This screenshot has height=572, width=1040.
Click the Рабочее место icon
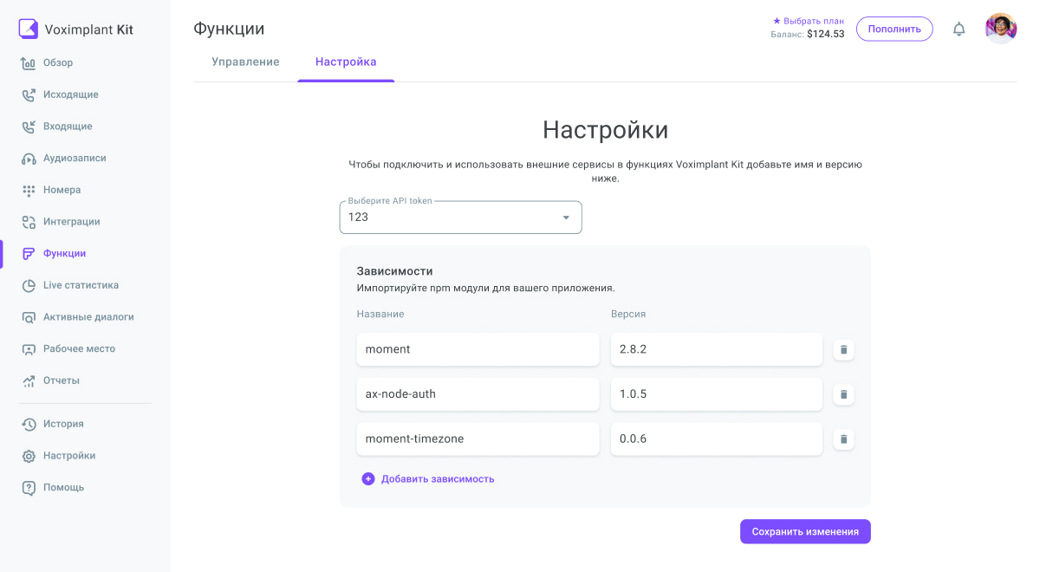click(x=29, y=349)
